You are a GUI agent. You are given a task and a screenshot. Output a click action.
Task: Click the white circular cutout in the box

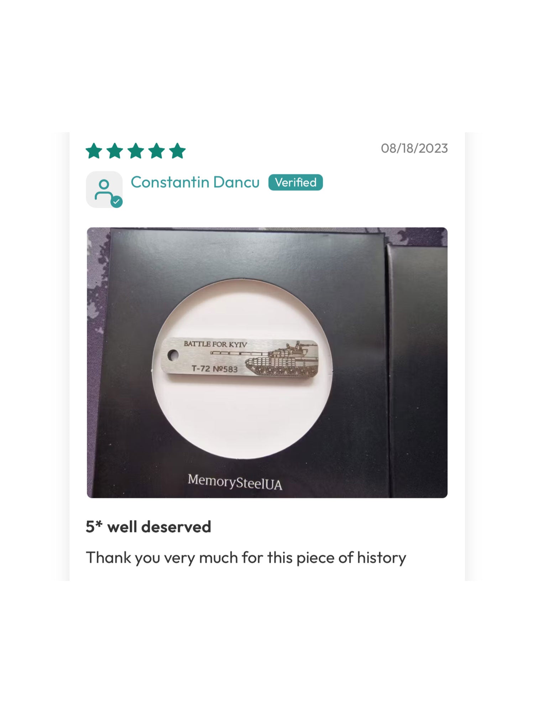pos(242,369)
